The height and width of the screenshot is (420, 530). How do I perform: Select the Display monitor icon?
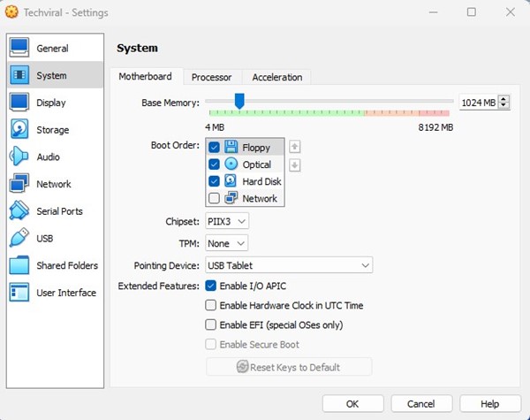(19, 103)
